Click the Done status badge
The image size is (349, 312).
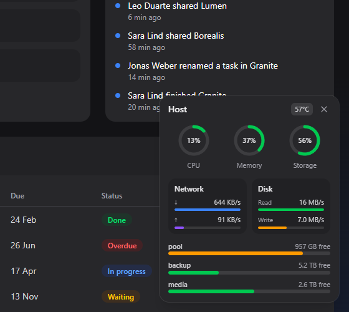[117, 220]
